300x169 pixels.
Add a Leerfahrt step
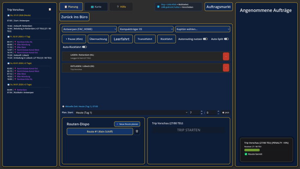tap(122, 39)
